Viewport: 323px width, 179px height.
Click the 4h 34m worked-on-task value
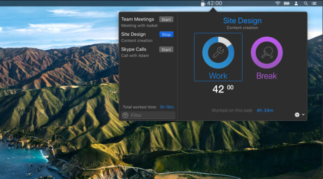[x=265, y=111]
